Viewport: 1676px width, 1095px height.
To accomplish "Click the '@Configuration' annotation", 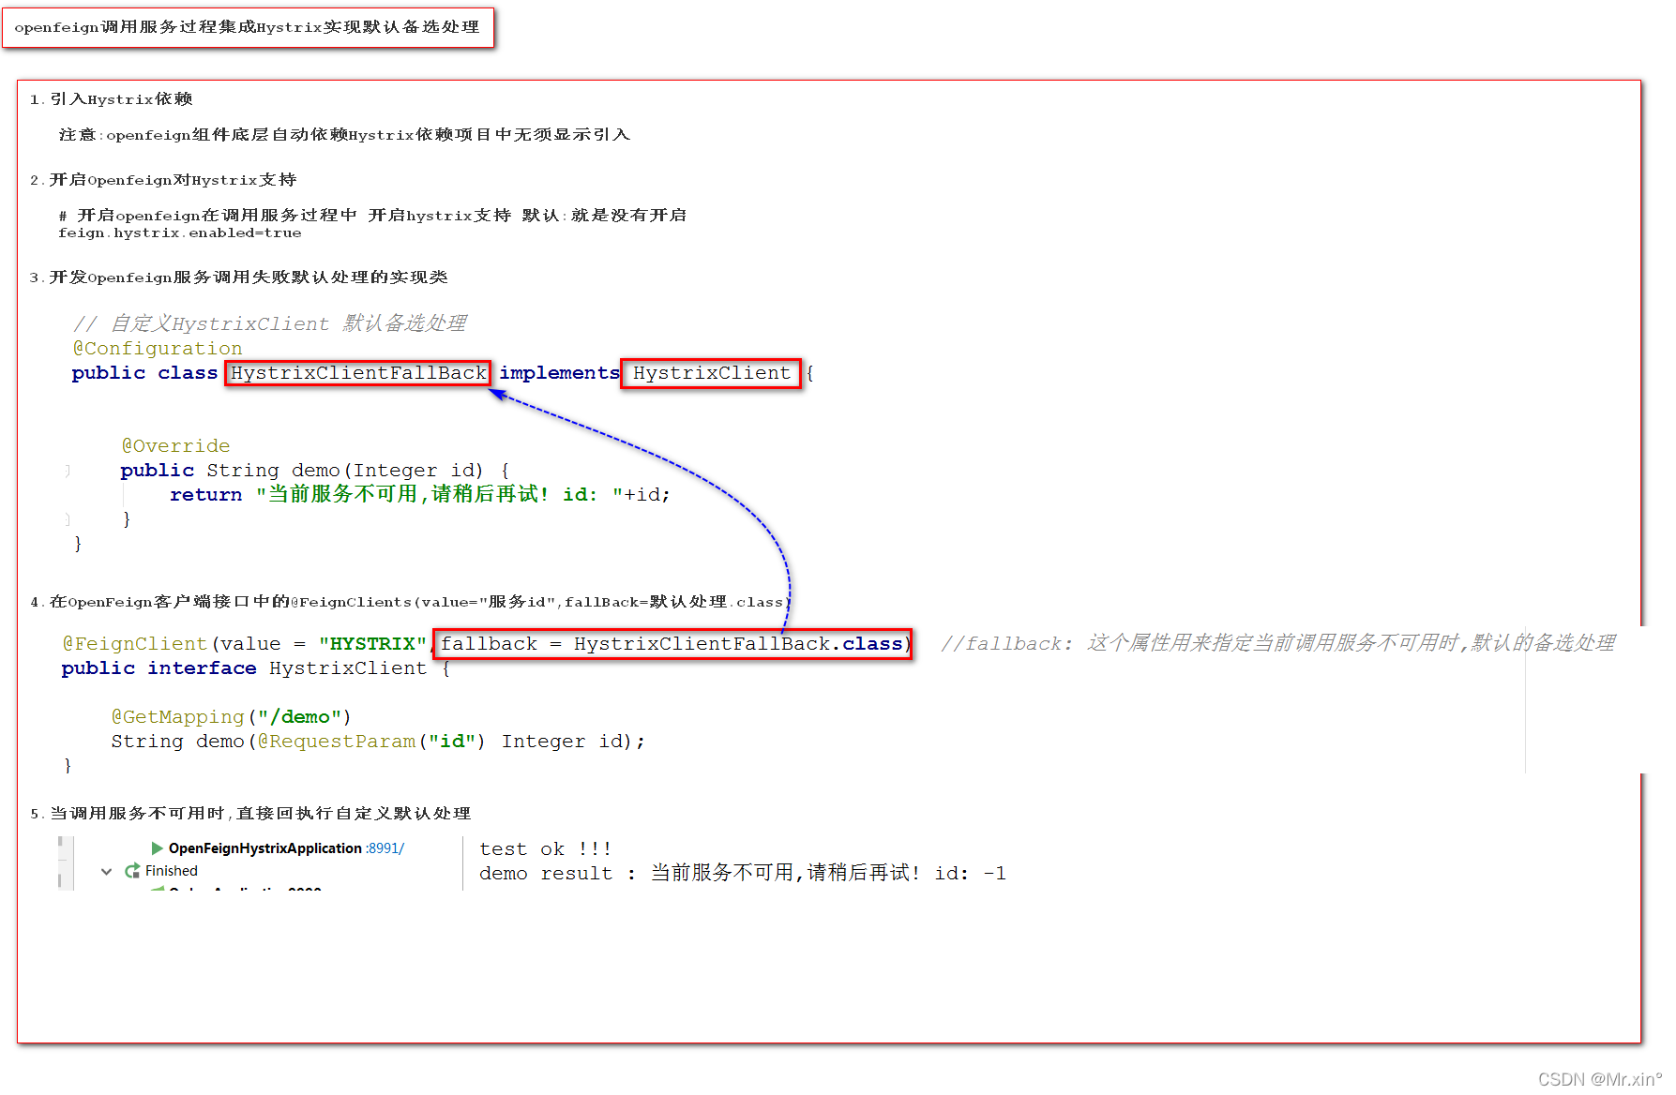I will click(158, 349).
